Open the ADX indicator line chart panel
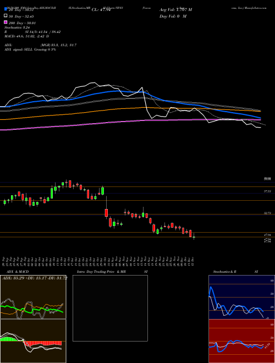Image resolution: width=275 pixels, height=363 pixels. point(33,297)
